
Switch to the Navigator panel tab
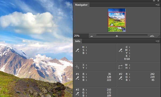[x=81, y=5]
